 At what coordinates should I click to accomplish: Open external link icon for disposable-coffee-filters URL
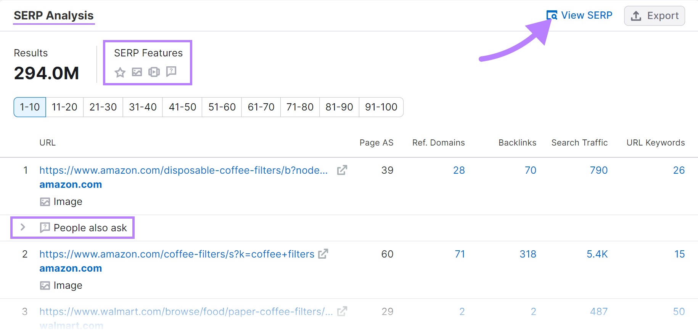pyautogui.click(x=342, y=170)
